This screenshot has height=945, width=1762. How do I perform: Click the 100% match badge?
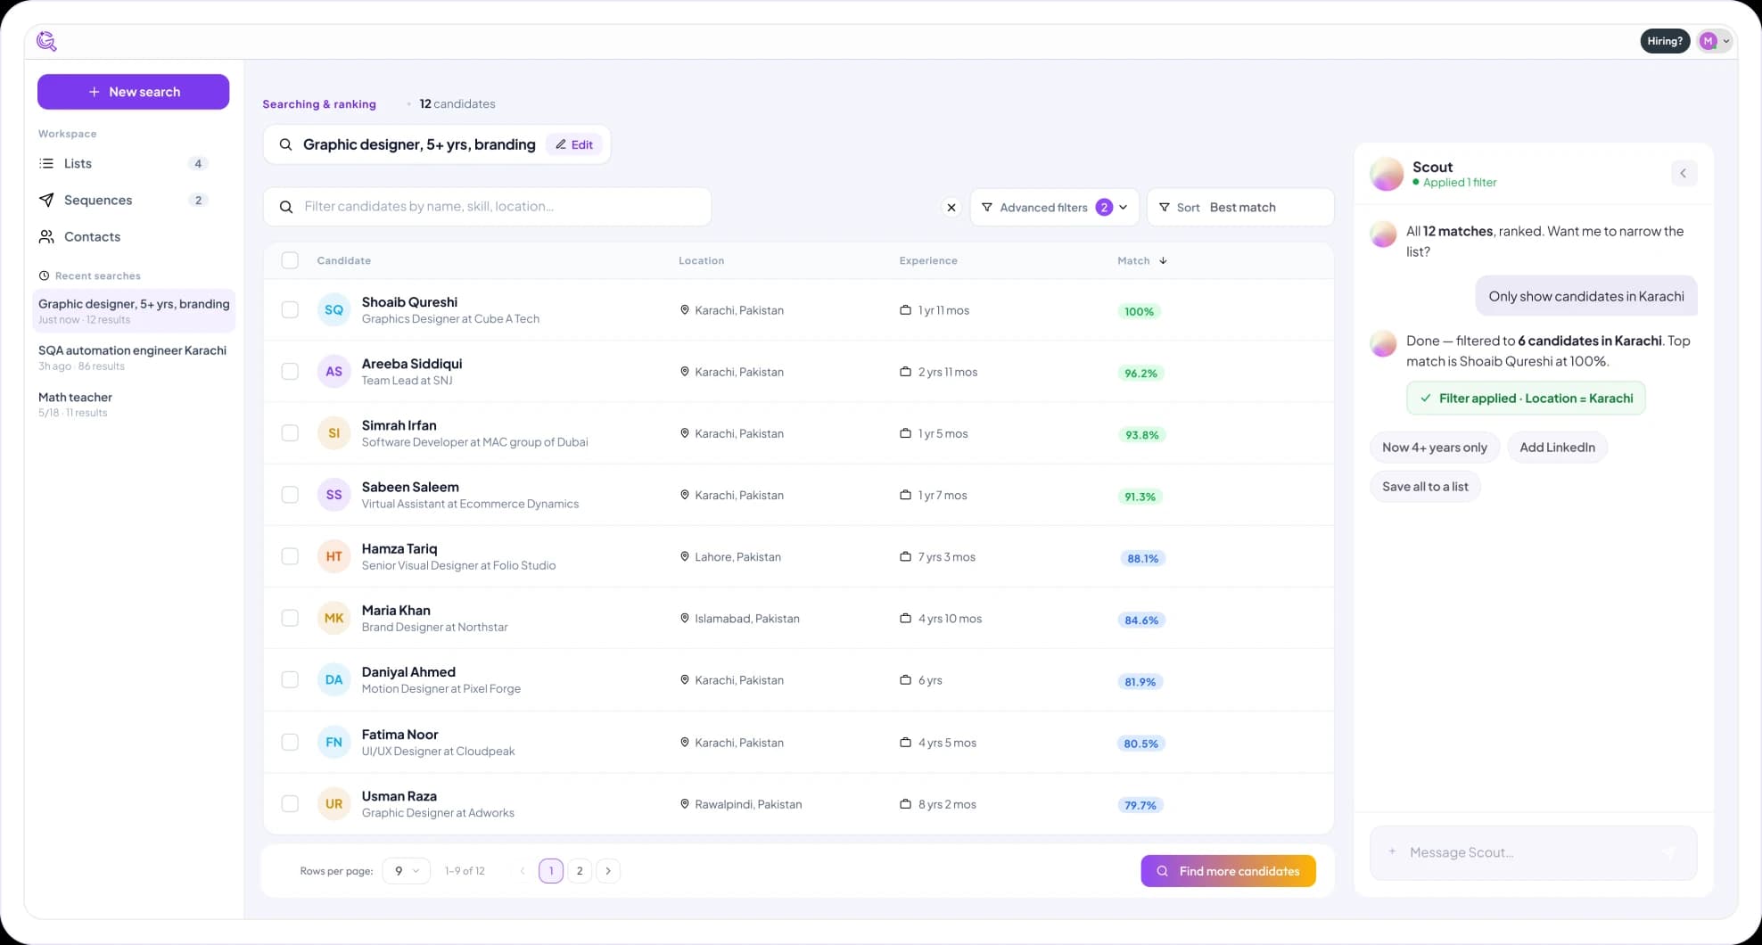coord(1139,311)
